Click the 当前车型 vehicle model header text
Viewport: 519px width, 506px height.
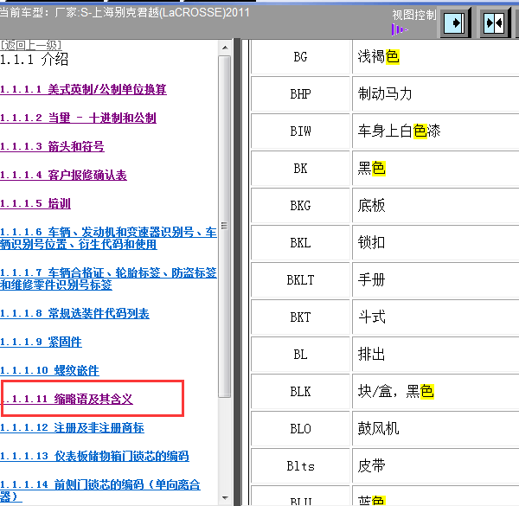125,13
